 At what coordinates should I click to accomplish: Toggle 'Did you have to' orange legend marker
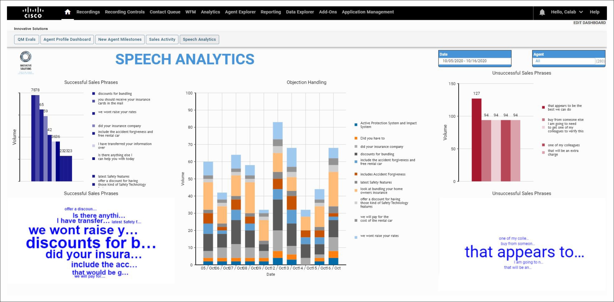point(356,138)
